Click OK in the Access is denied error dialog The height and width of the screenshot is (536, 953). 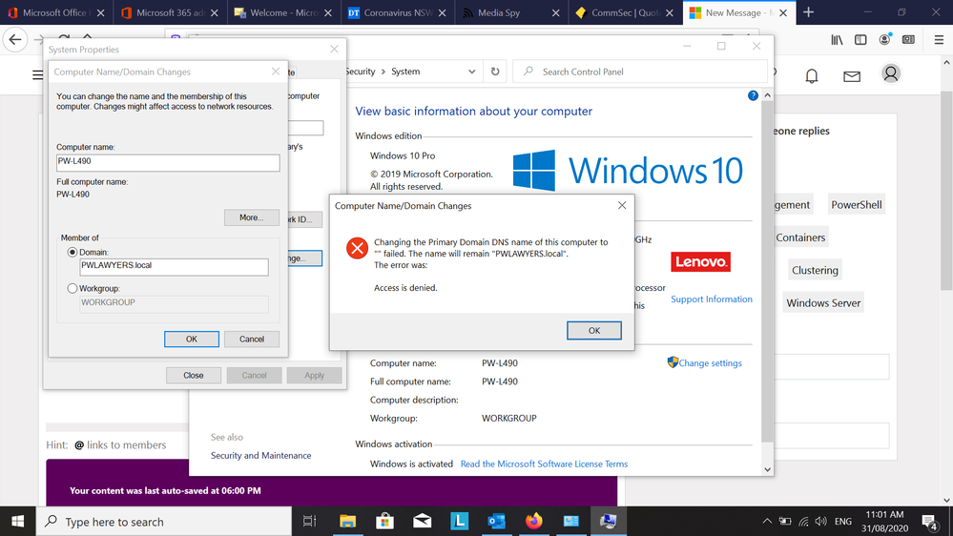[593, 331]
